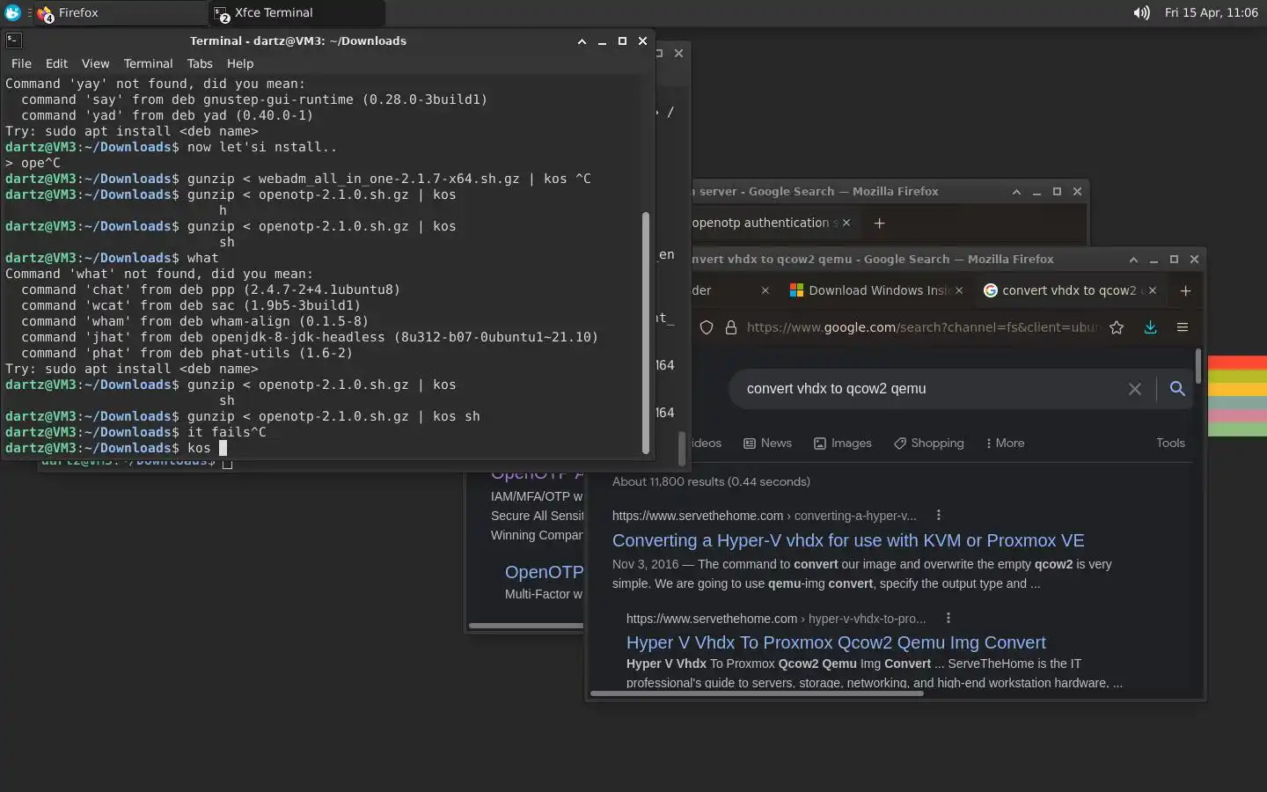Click the terminal scrollbar handle
This screenshot has height=792, width=1267.
[x=647, y=333]
